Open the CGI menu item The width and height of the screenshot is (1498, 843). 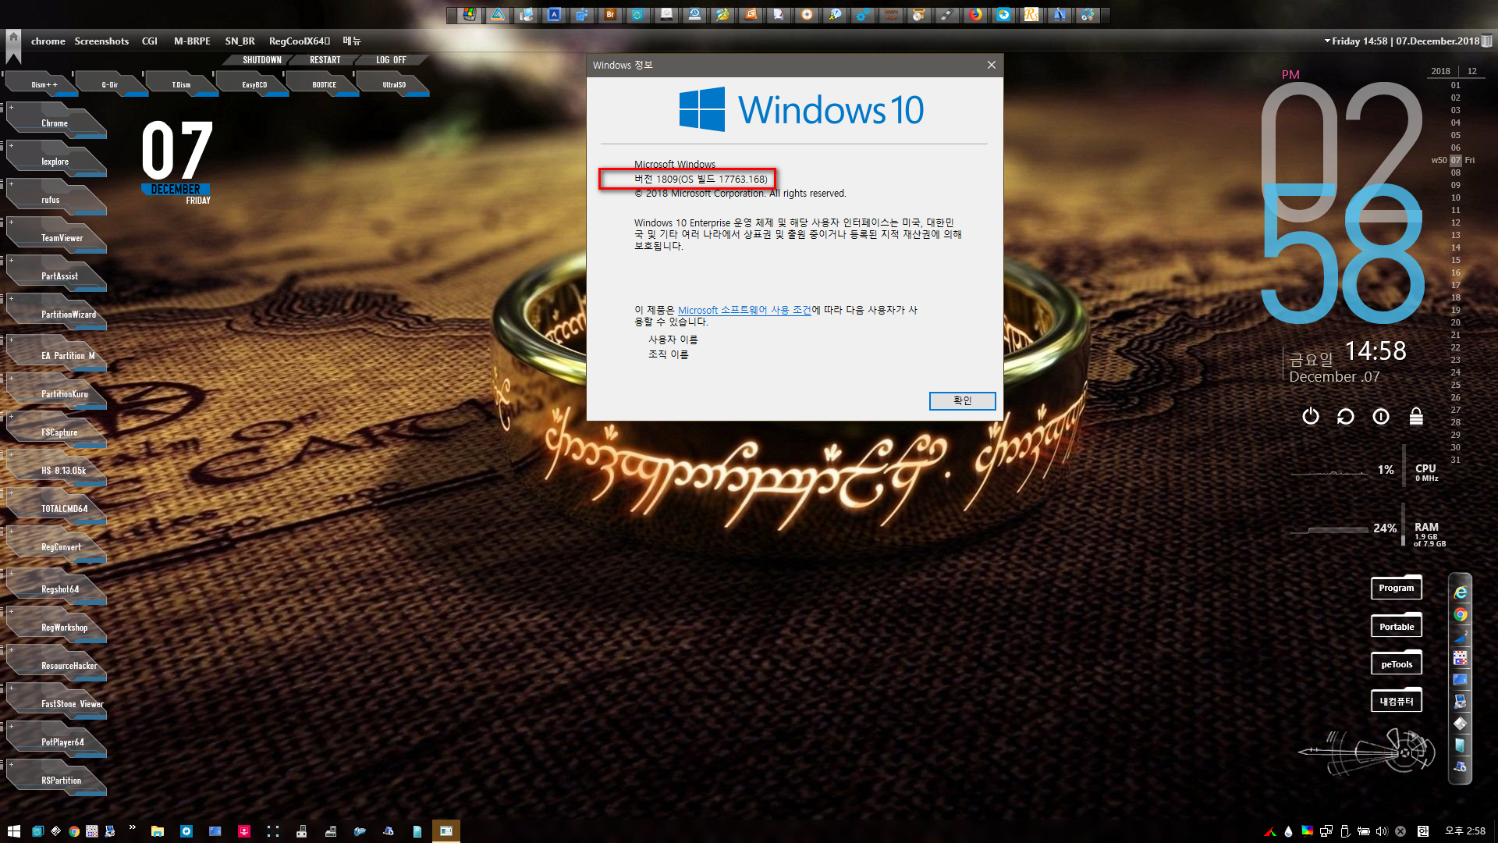coord(150,41)
